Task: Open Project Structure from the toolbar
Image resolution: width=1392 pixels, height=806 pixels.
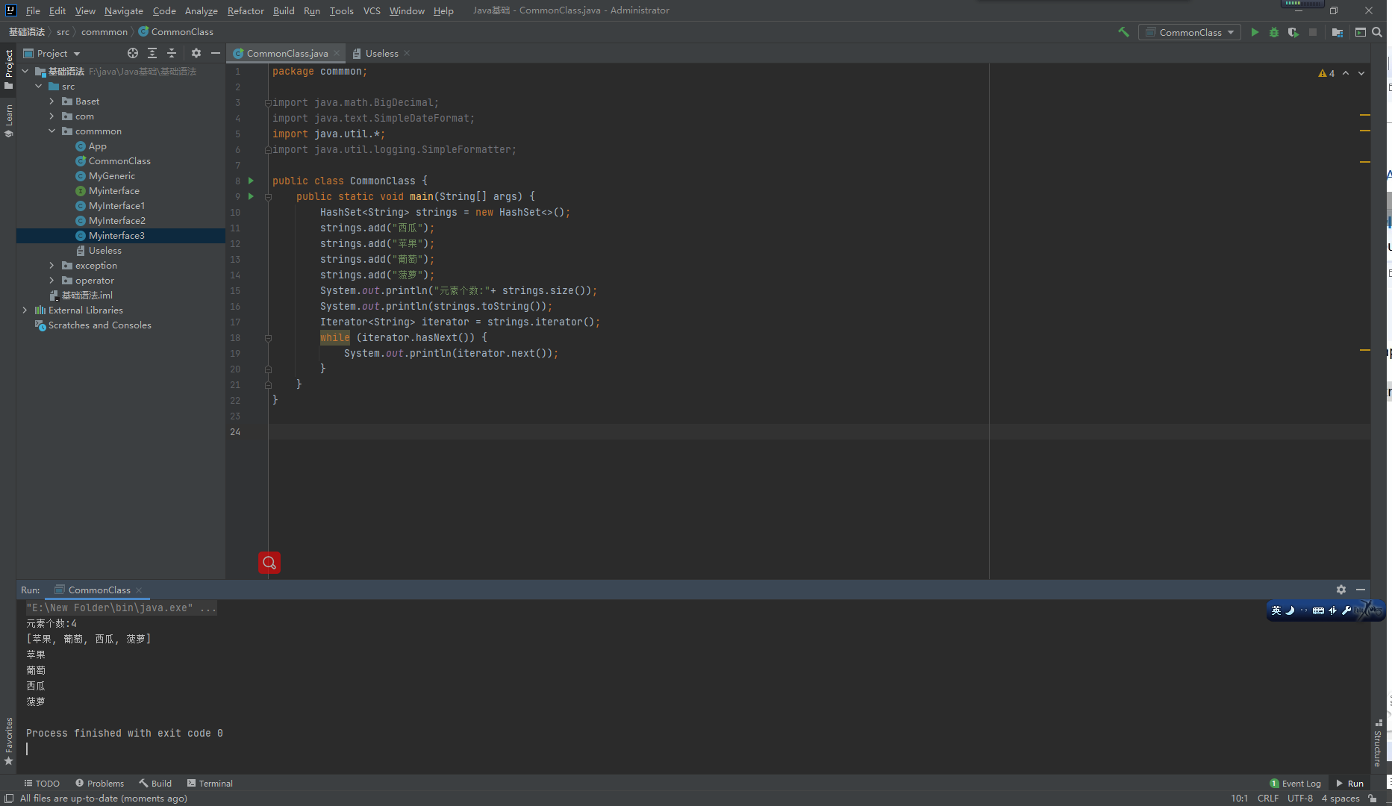Action: (1338, 32)
